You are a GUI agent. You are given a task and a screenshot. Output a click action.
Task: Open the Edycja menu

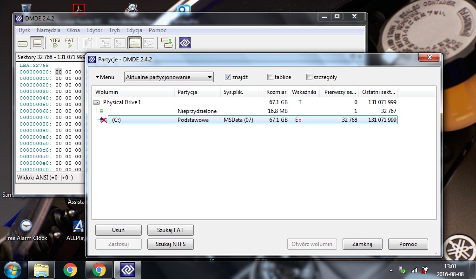point(134,30)
